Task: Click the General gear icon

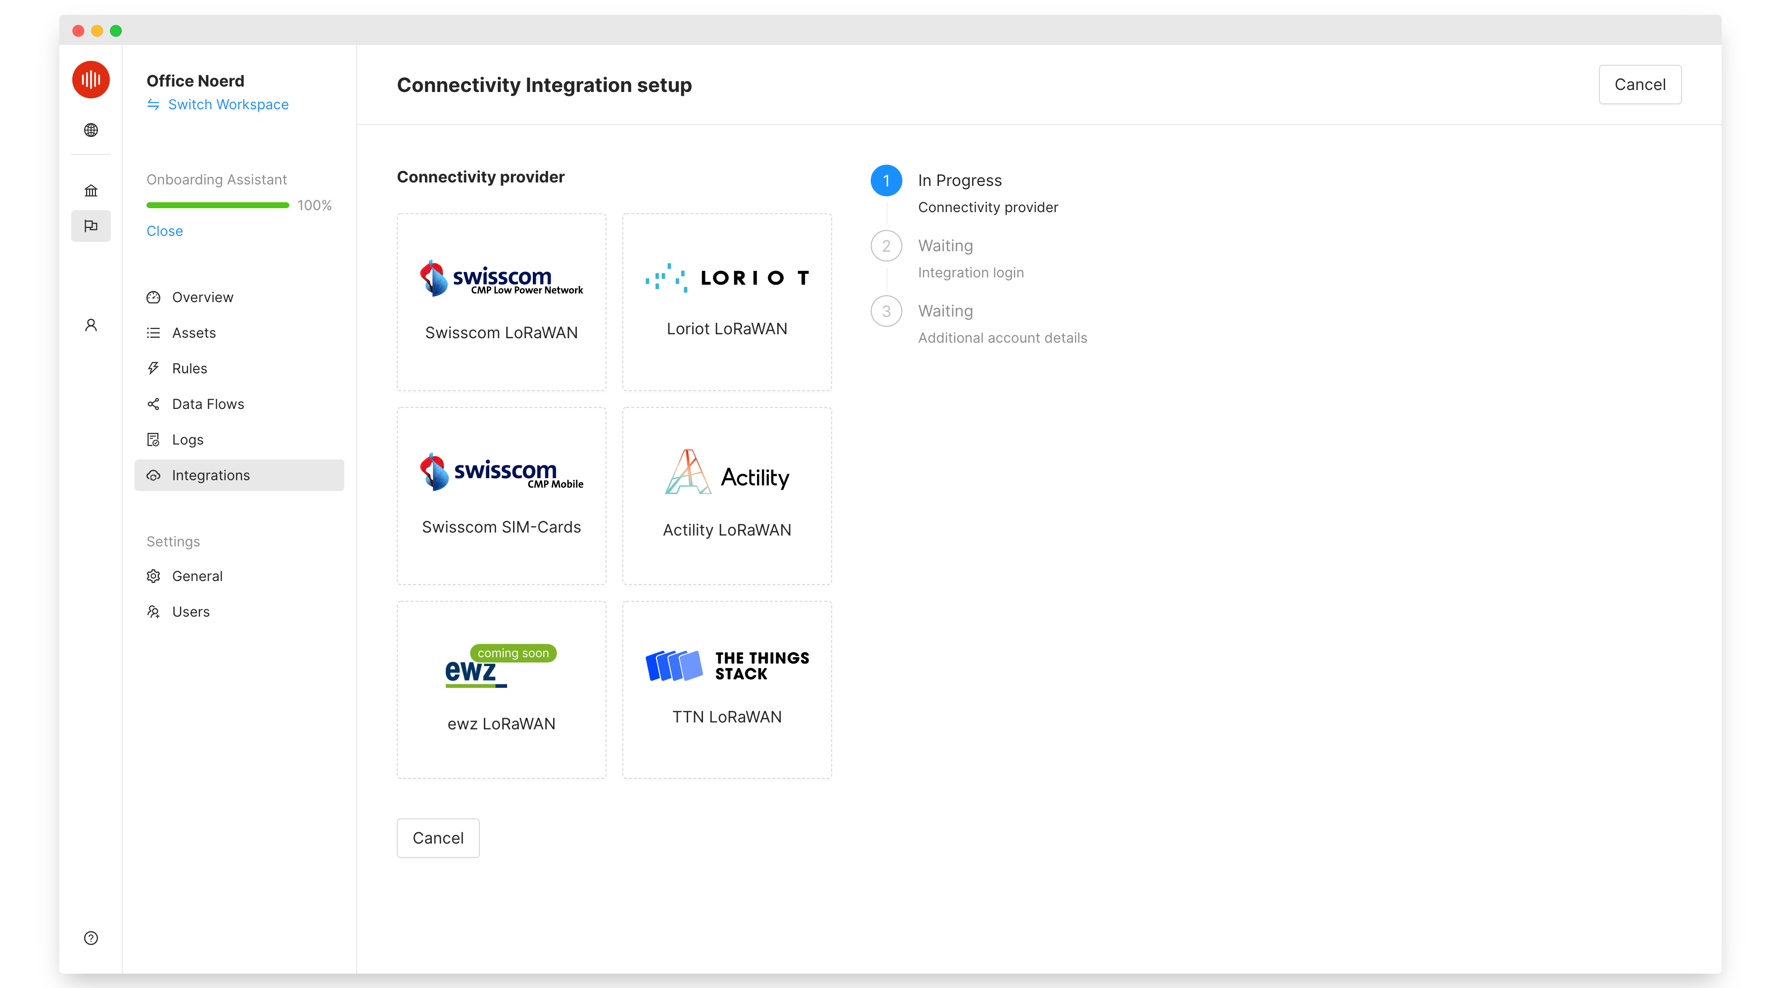Action: tap(153, 576)
